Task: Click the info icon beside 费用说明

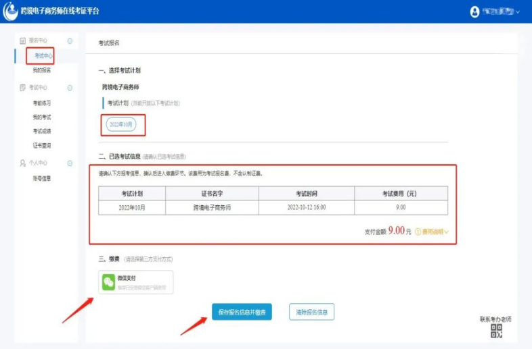Action: pos(418,232)
